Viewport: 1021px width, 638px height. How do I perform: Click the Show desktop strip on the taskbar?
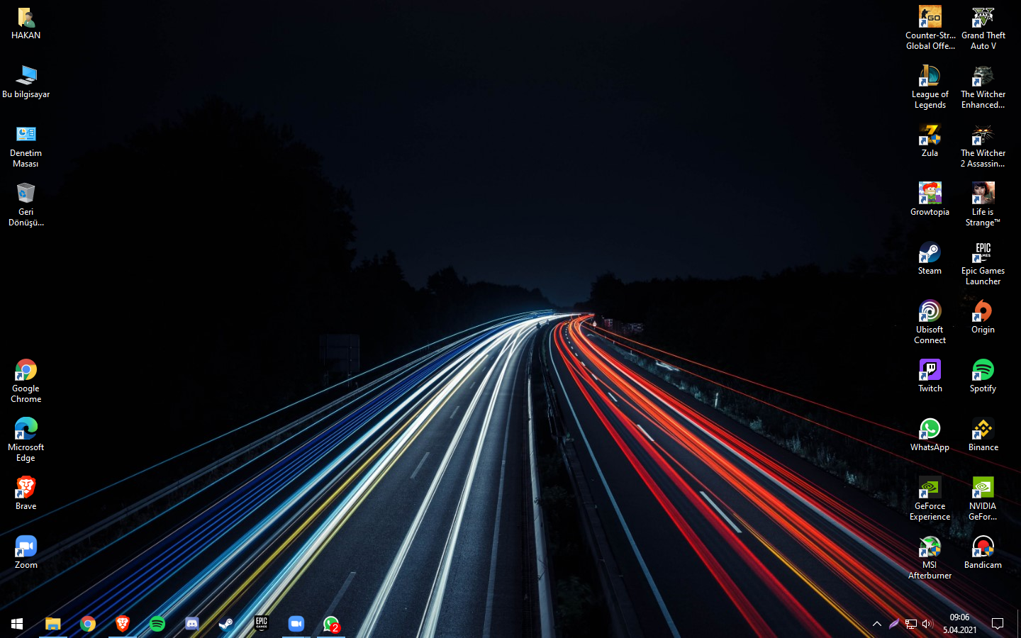1019,624
